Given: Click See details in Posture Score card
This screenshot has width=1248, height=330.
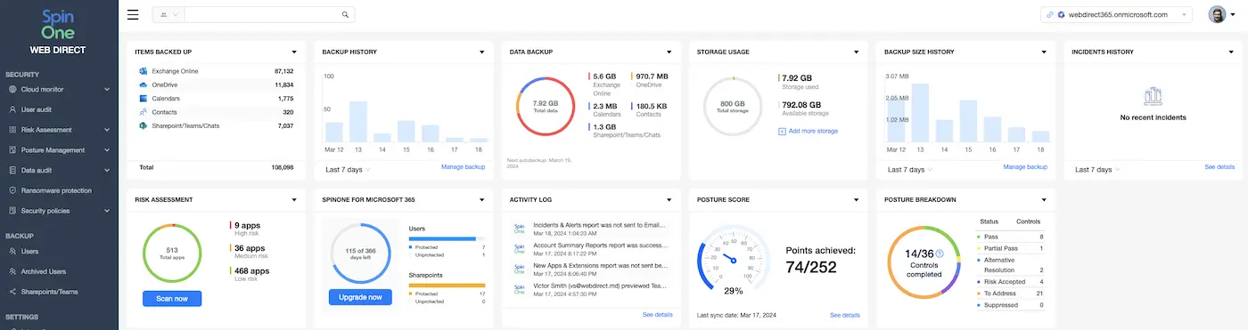Looking at the screenshot, I should (845, 315).
